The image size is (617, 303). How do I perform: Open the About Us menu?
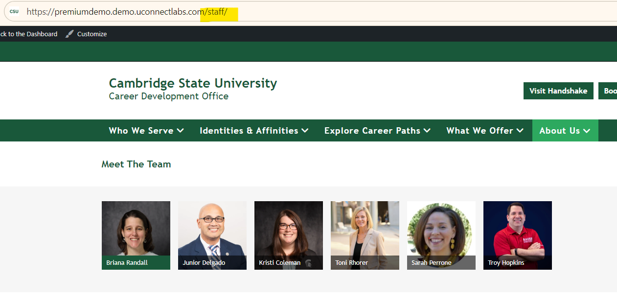tap(565, 131)
